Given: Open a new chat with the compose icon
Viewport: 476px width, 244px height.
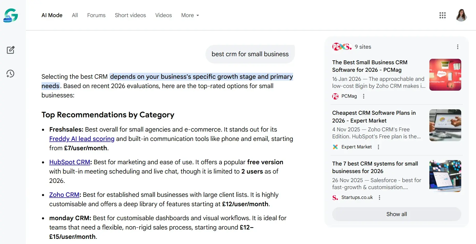Looking at the screenshot, I should 10,50.
